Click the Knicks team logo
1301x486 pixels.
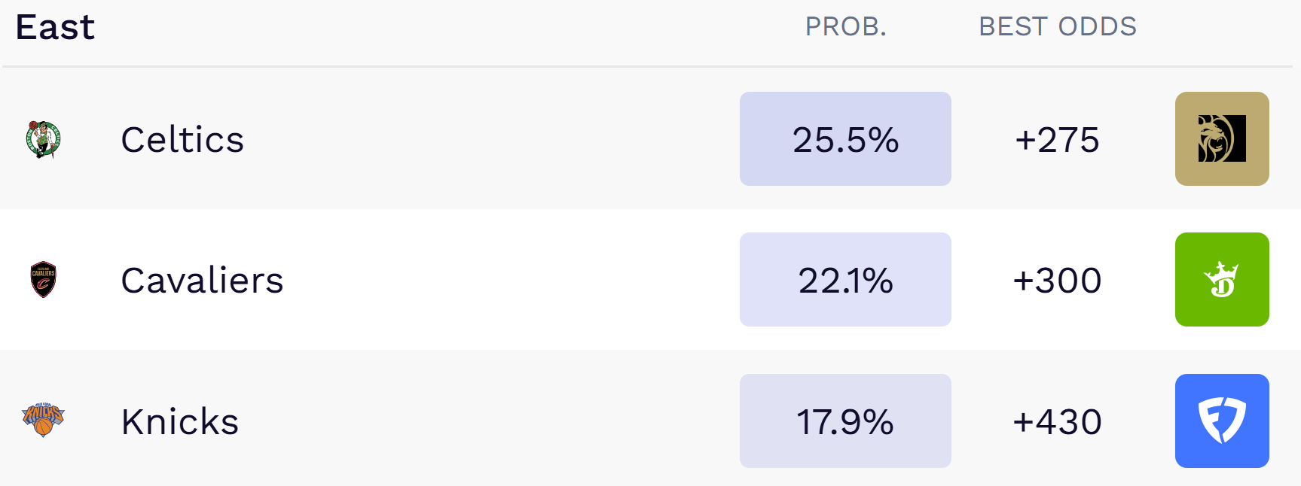click(x=43, y=420)
